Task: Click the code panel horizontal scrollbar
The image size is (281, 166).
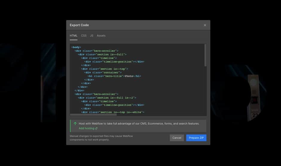Action: [x=94, y=115]
